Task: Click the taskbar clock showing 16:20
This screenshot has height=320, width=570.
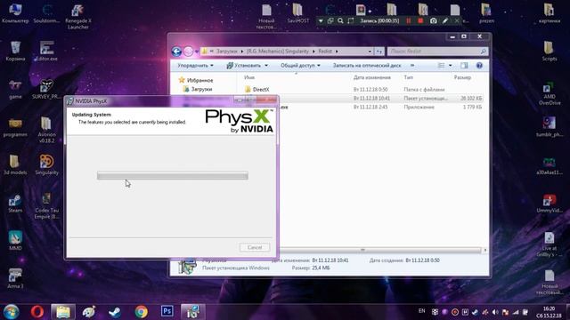Action: [550, 312]
